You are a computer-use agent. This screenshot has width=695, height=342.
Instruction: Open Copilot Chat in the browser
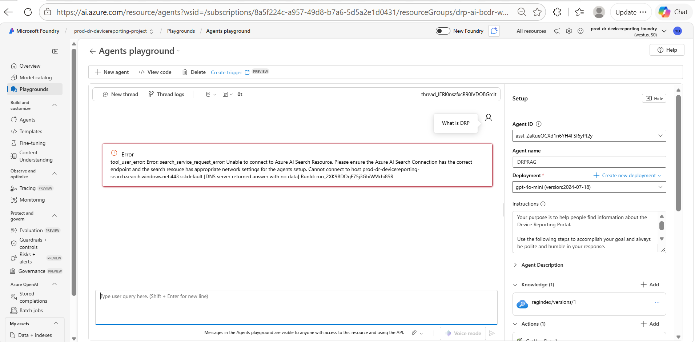click(x=673, y=12)
